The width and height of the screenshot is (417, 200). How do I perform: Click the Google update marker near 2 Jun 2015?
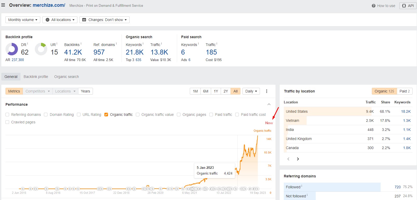tap(23, 189)
